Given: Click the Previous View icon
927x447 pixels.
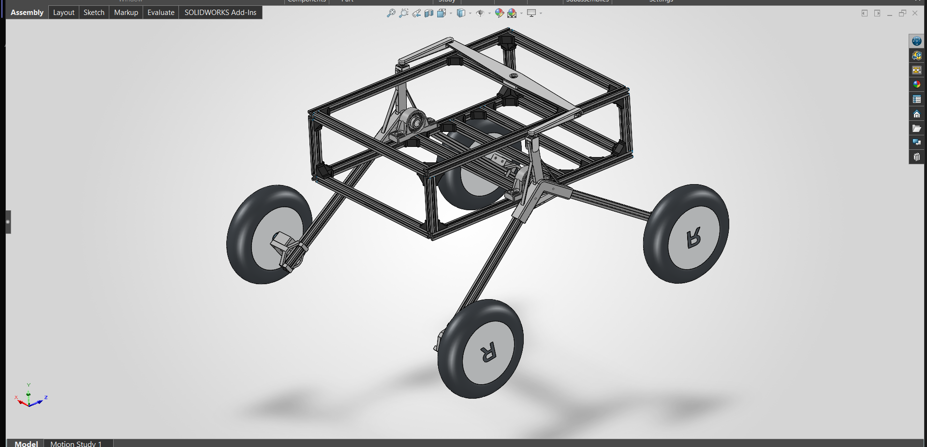Looking at the screenshot, I should click(x=416, y=13).
